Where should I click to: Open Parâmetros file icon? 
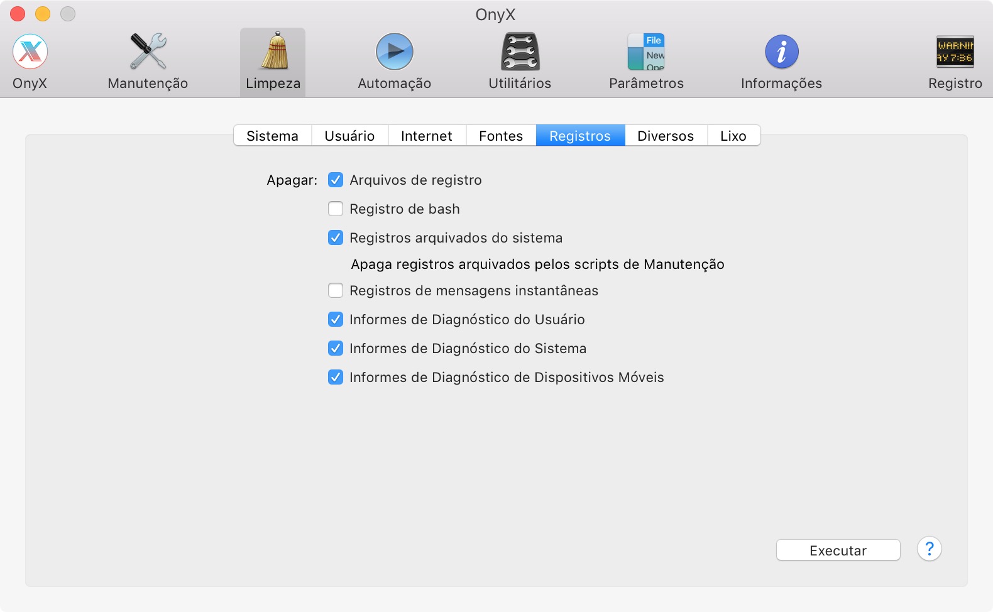[x=646, y=52]
